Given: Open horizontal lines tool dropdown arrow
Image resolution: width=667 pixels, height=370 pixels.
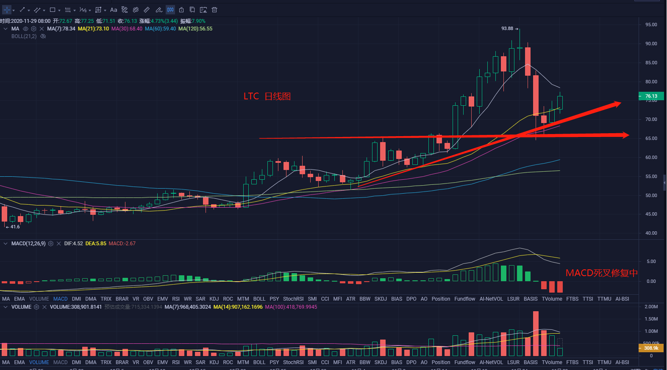Looking at the screenshot, I should tap(75, 10).
